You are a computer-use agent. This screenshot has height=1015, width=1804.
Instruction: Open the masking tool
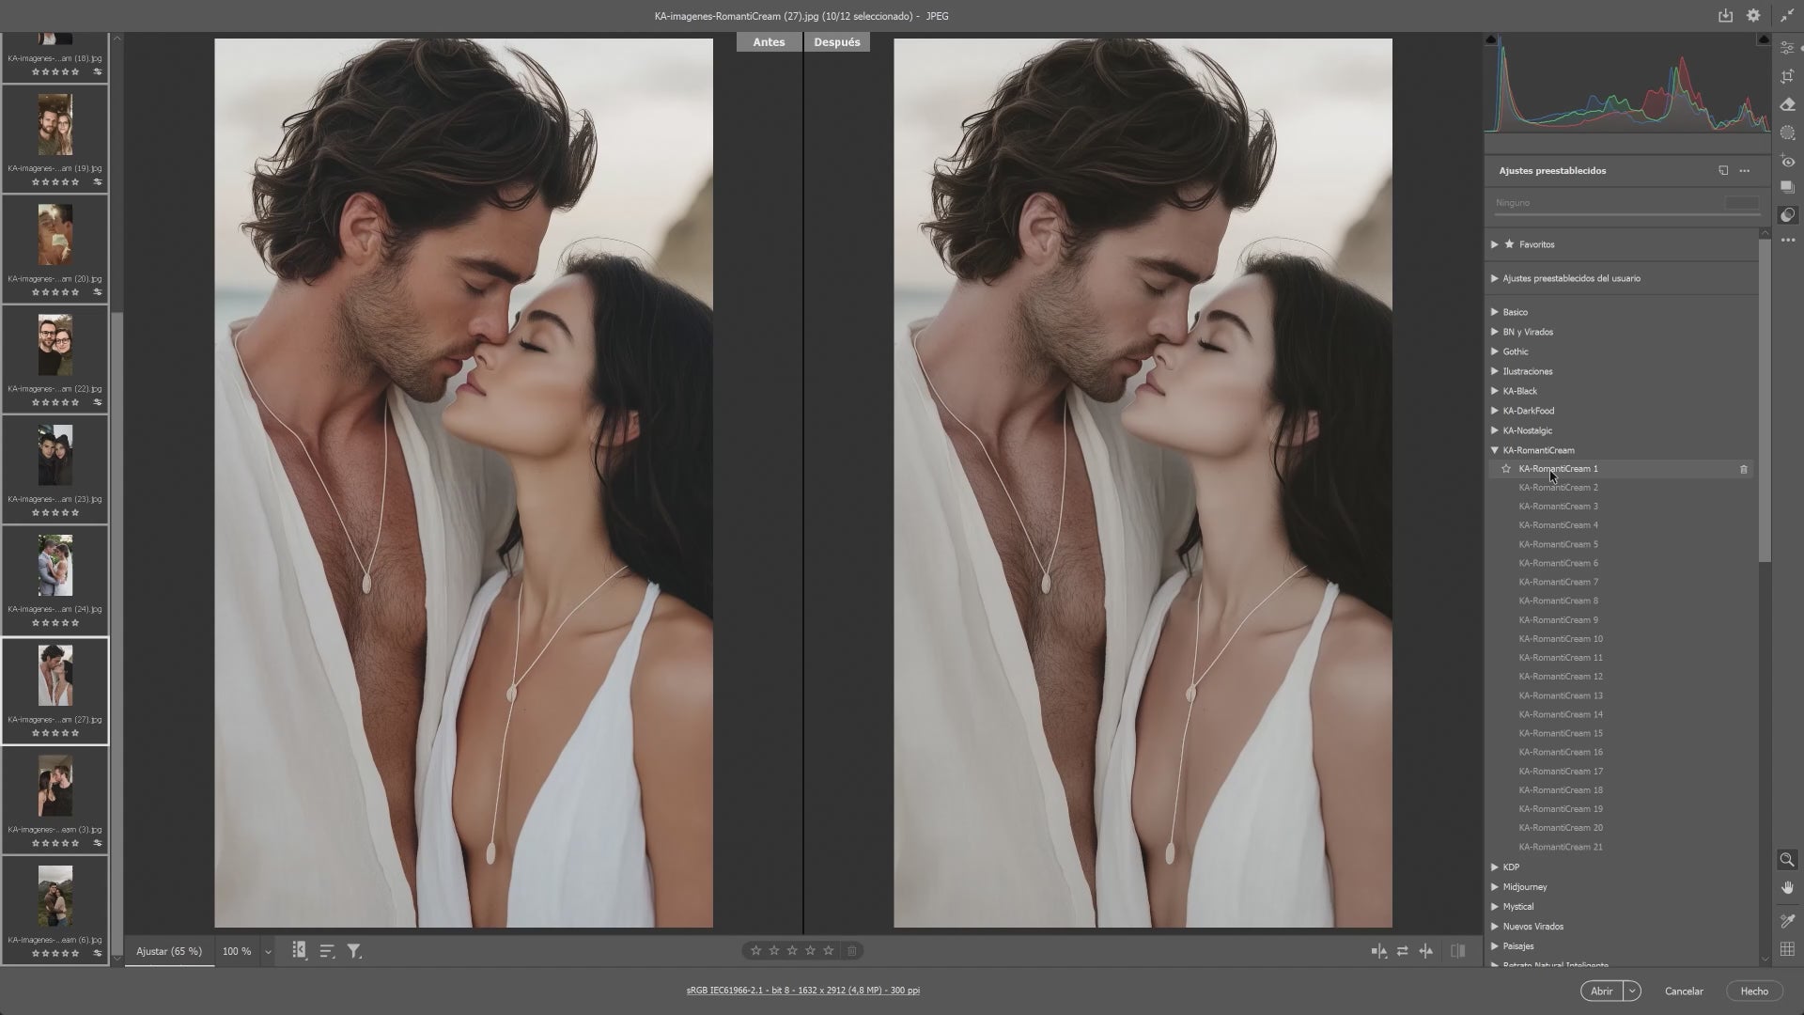(x=1787, y=133)
